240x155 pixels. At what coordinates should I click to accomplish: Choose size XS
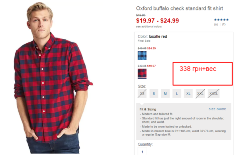coord(142,93)
